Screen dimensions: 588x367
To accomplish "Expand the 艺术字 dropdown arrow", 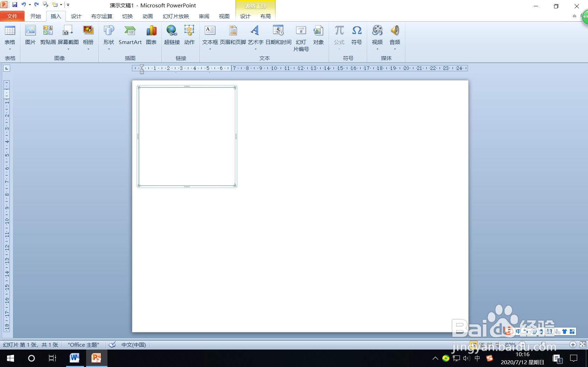I will tap(255, 49).
